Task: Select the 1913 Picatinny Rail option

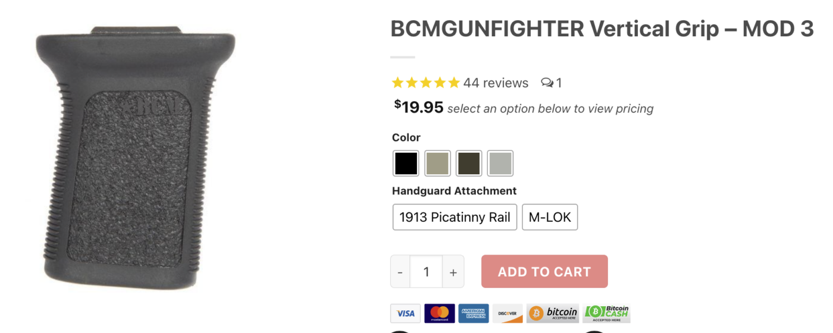Action: point(455,217)
